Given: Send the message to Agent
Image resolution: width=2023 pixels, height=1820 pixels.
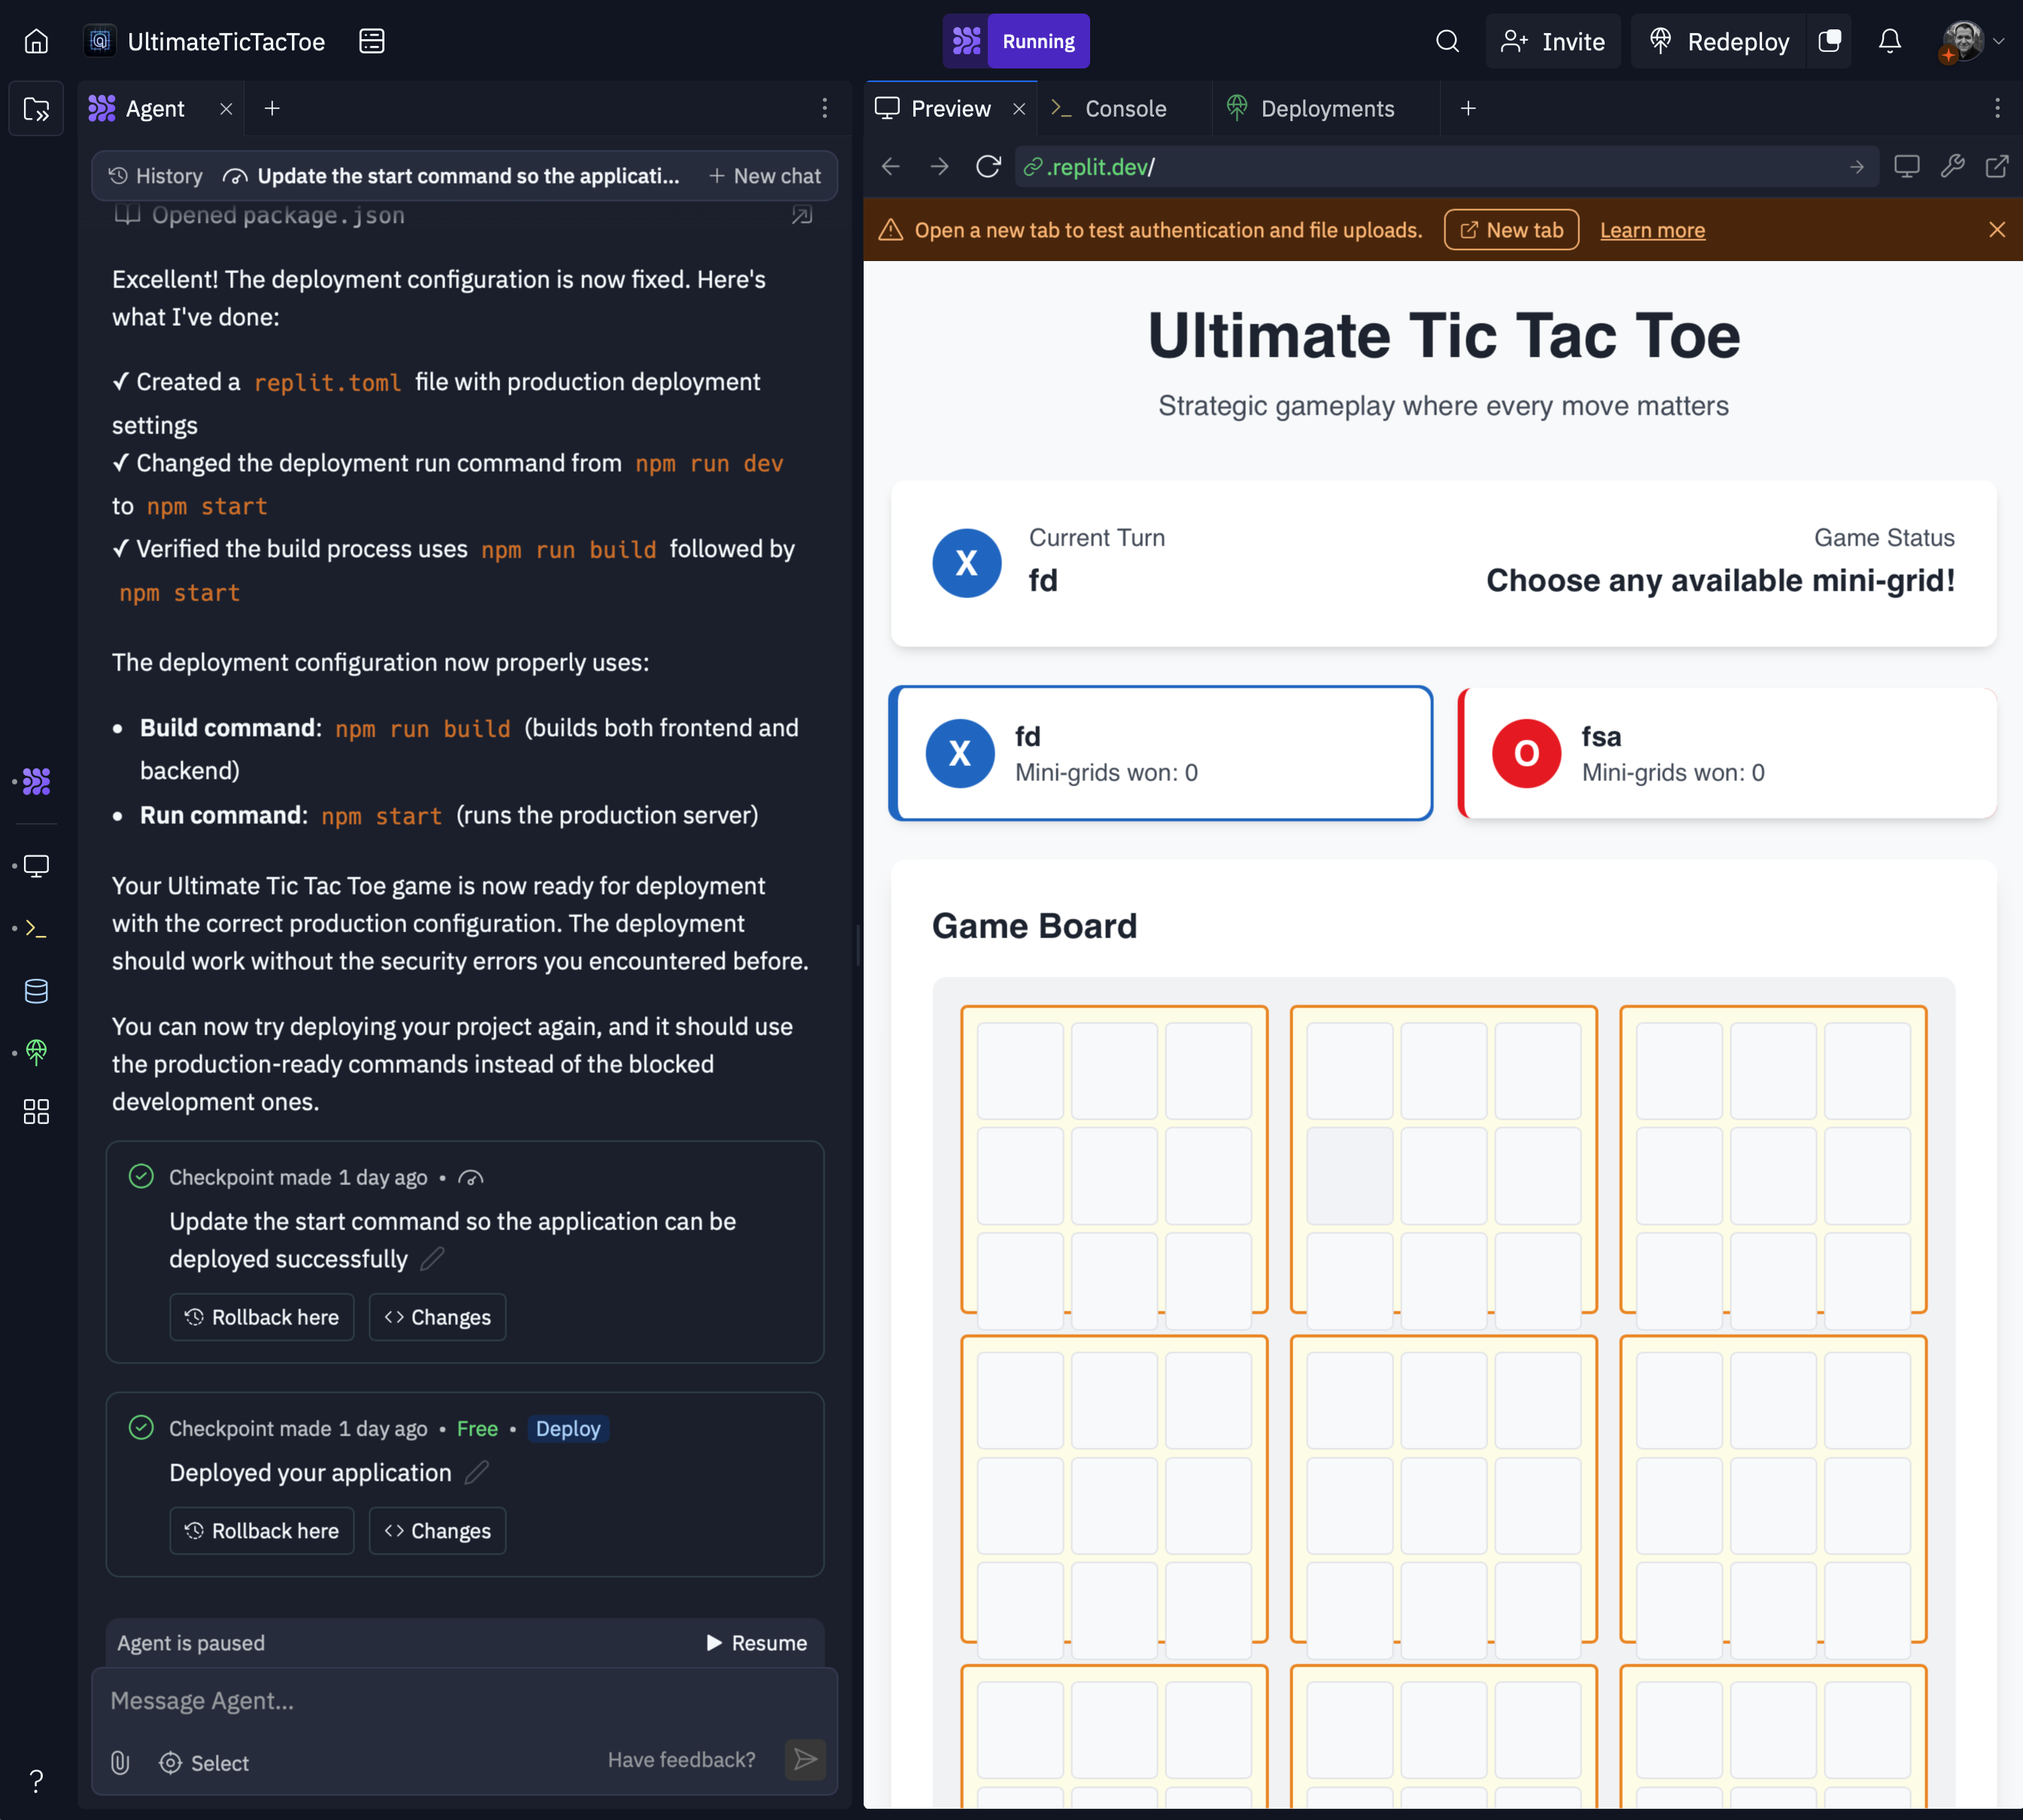Looking at the screenshot, I should click(806, 1760).
